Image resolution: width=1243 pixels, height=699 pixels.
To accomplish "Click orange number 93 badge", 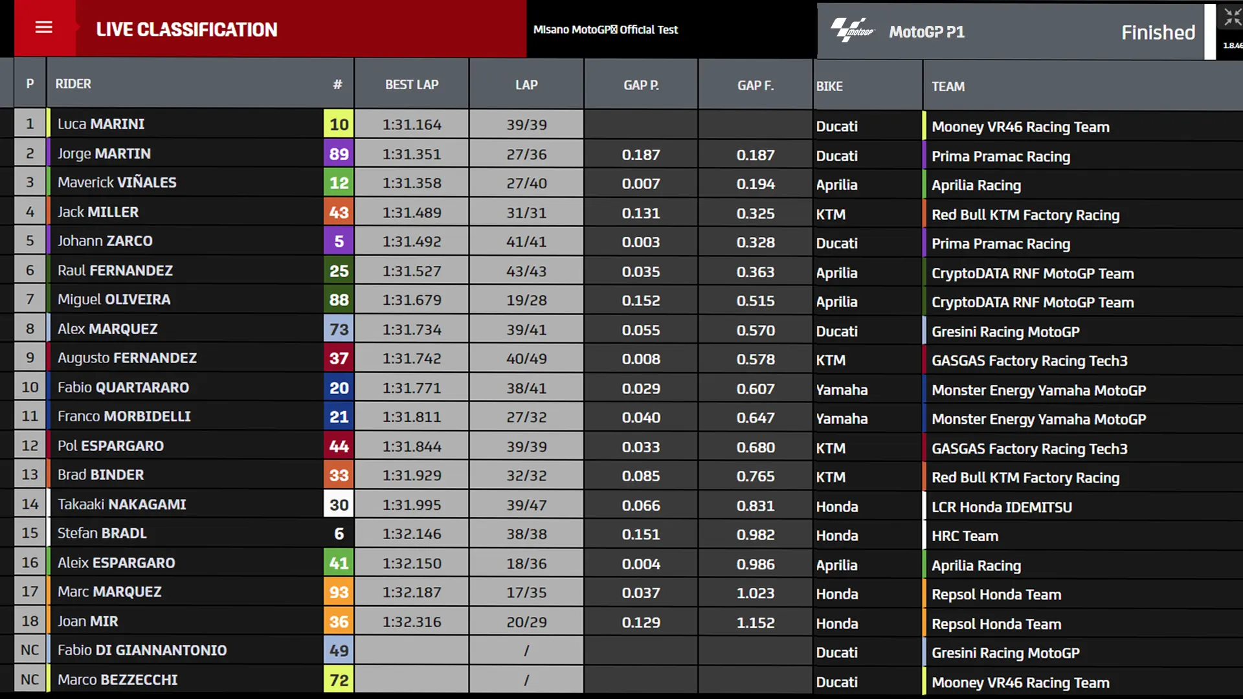I will (339, 592).
